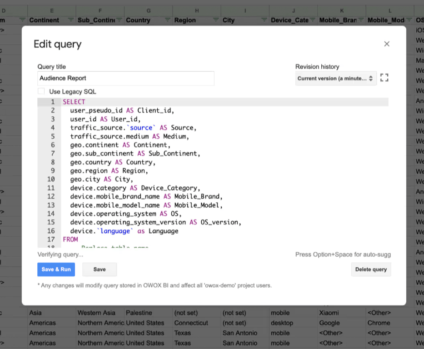
Task: Open filter for Sub_Continent column
Action: (119, 20)
